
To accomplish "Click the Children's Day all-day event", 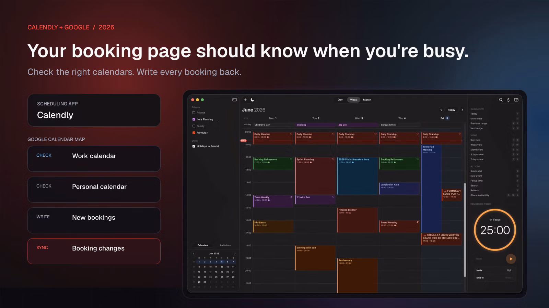I will click(273, 125).
